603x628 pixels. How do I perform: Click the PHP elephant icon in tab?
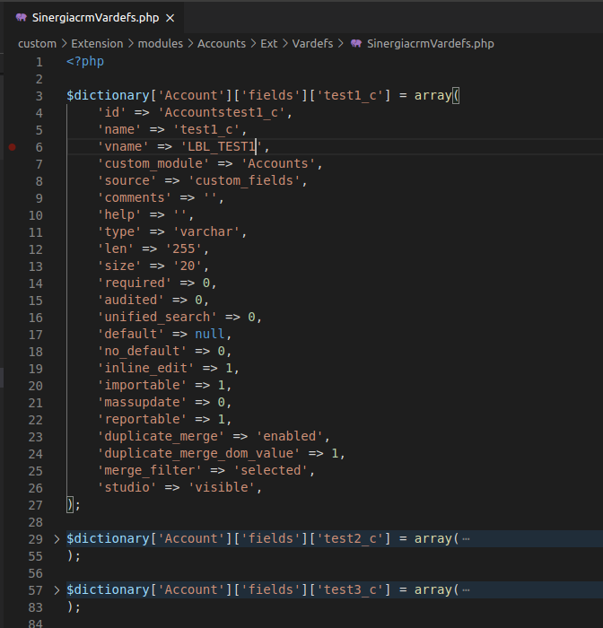22,18
